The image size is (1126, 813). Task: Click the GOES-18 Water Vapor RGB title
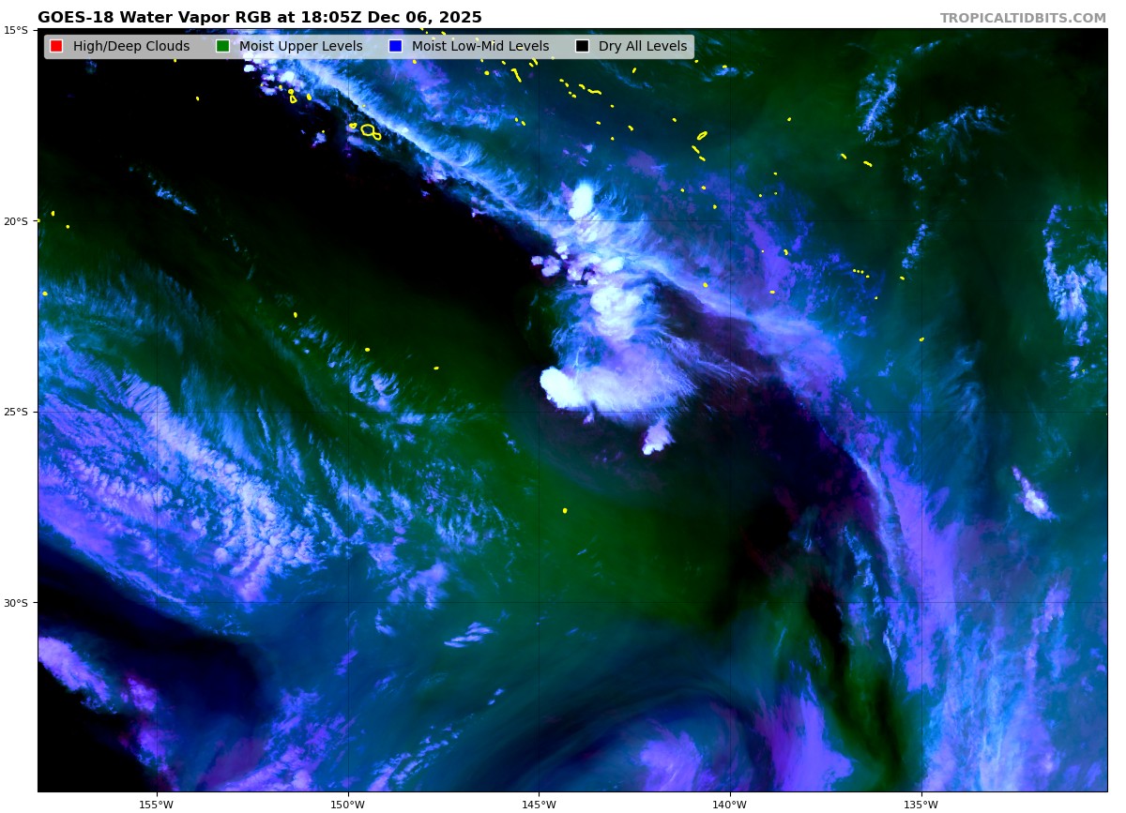[x=259, y=18]
